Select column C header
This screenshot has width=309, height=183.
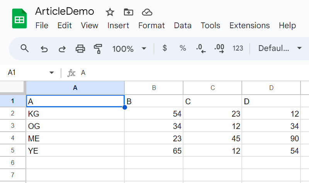click(212, 88)
